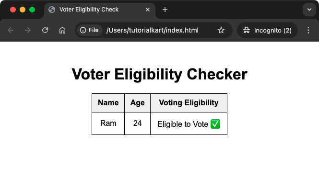Click the green check mark emoji
The height and width of the screenshot is (190, 319).
(215, 124)
